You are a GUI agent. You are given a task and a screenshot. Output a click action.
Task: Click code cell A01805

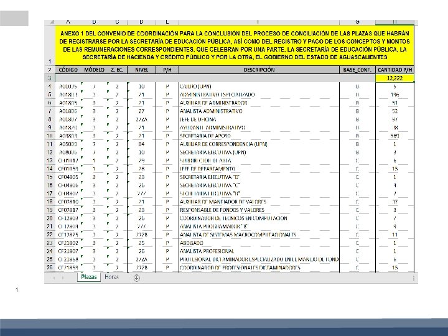pos(68,103)
